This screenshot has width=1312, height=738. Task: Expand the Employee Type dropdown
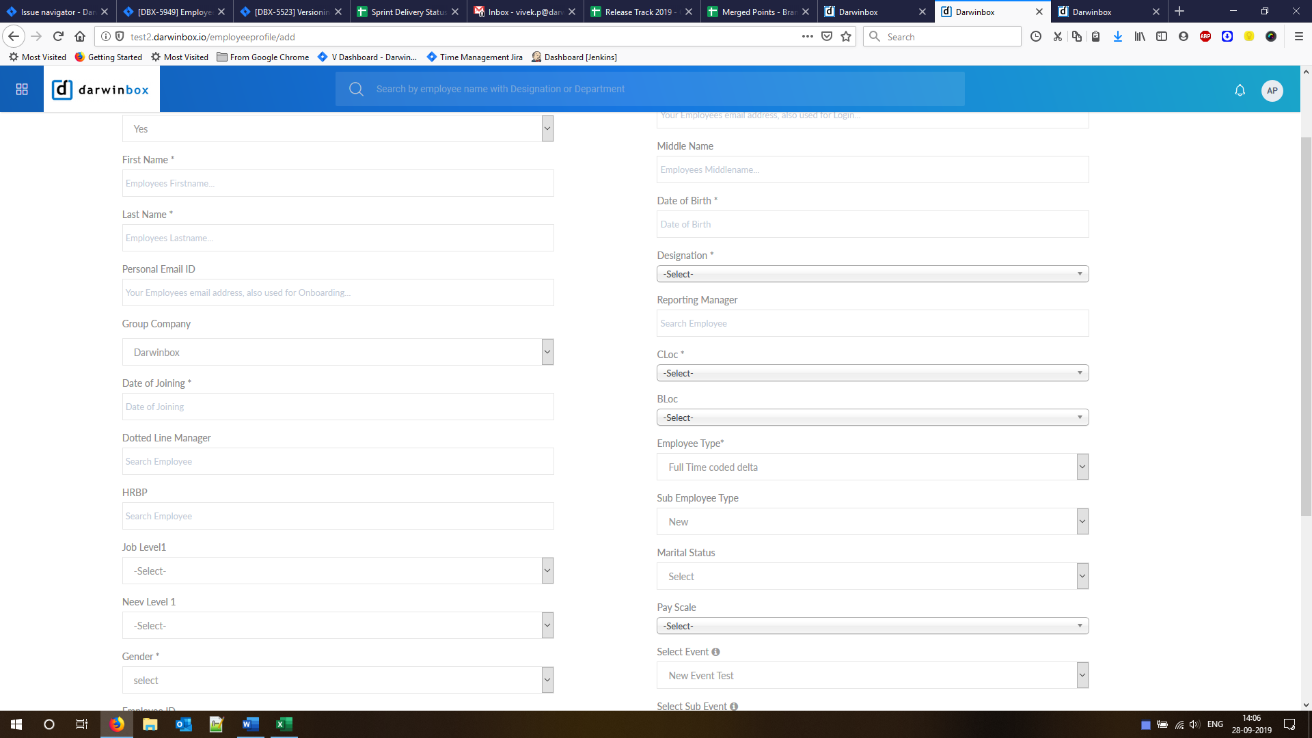[x=872, y=467]
